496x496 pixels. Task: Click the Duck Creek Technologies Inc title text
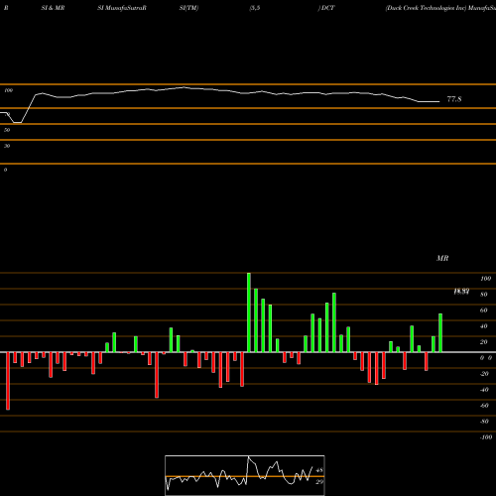pyautogui.click(x=426, y=8)
